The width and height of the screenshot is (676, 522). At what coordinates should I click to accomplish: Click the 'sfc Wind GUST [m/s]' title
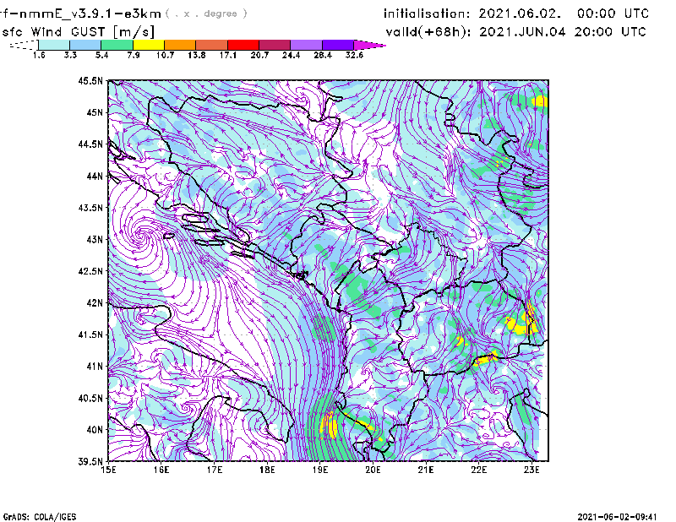(78, 32)
